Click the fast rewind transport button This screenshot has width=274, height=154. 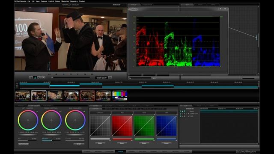click(49, 74)
